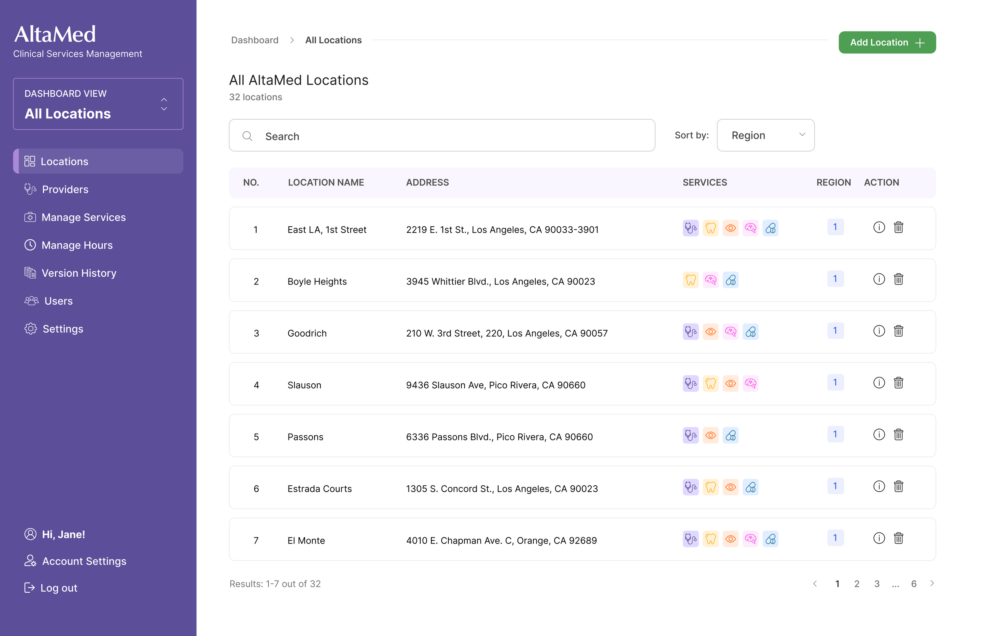Select current page 1 in pagination

(837, 584)
